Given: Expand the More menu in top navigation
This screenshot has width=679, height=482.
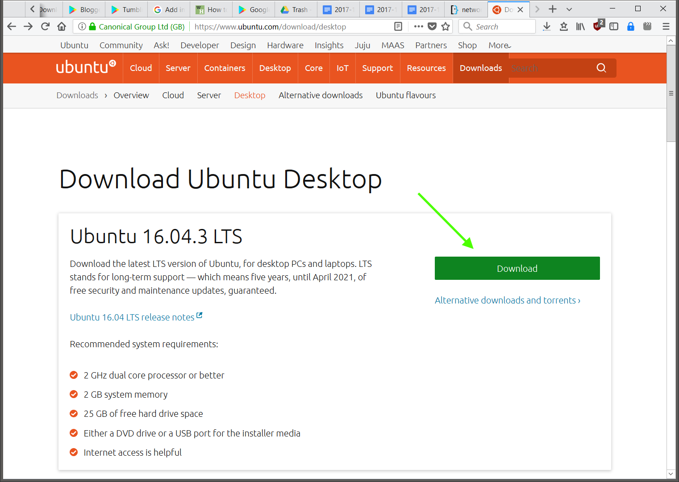Looking at the screenshot, I should [x=500, y=46].
